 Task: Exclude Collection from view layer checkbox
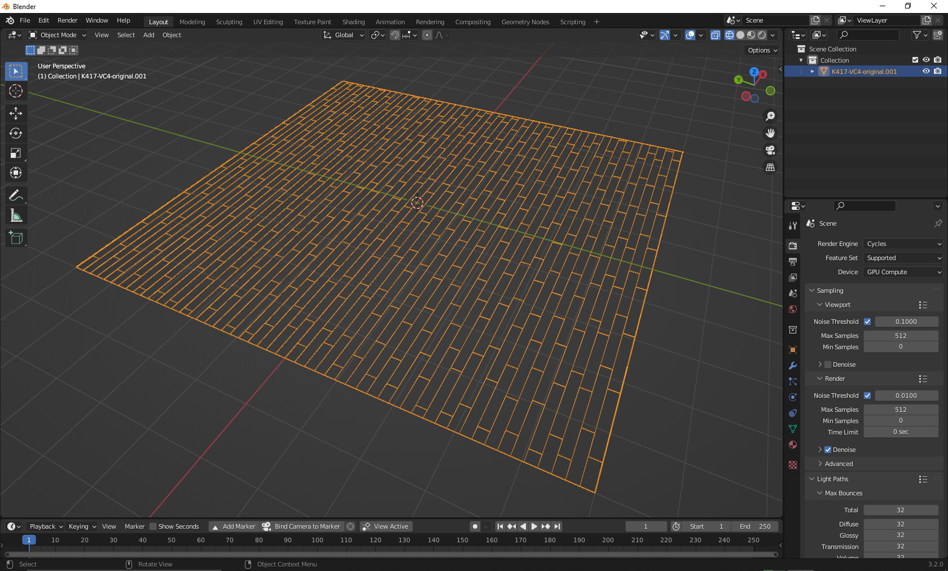(x=915, y=60)
